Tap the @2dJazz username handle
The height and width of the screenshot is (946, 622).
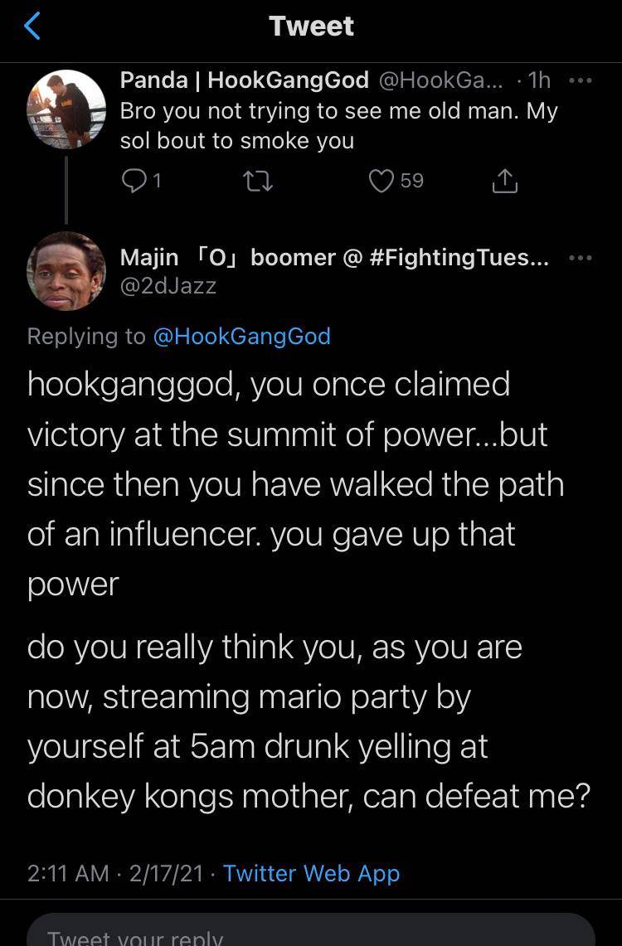168,286
